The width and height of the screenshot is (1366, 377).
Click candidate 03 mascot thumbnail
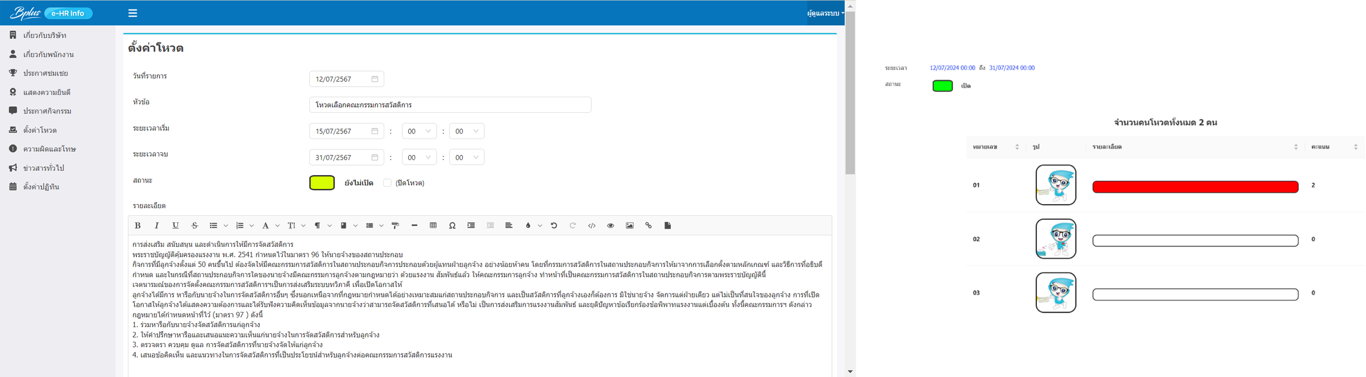pos(1056,292)
